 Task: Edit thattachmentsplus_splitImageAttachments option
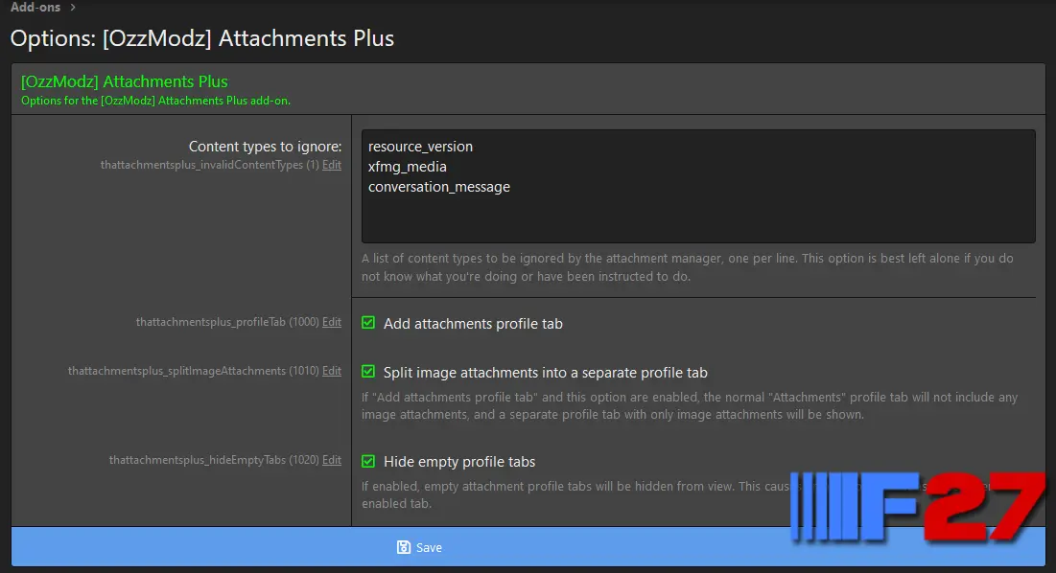(331, 371)
